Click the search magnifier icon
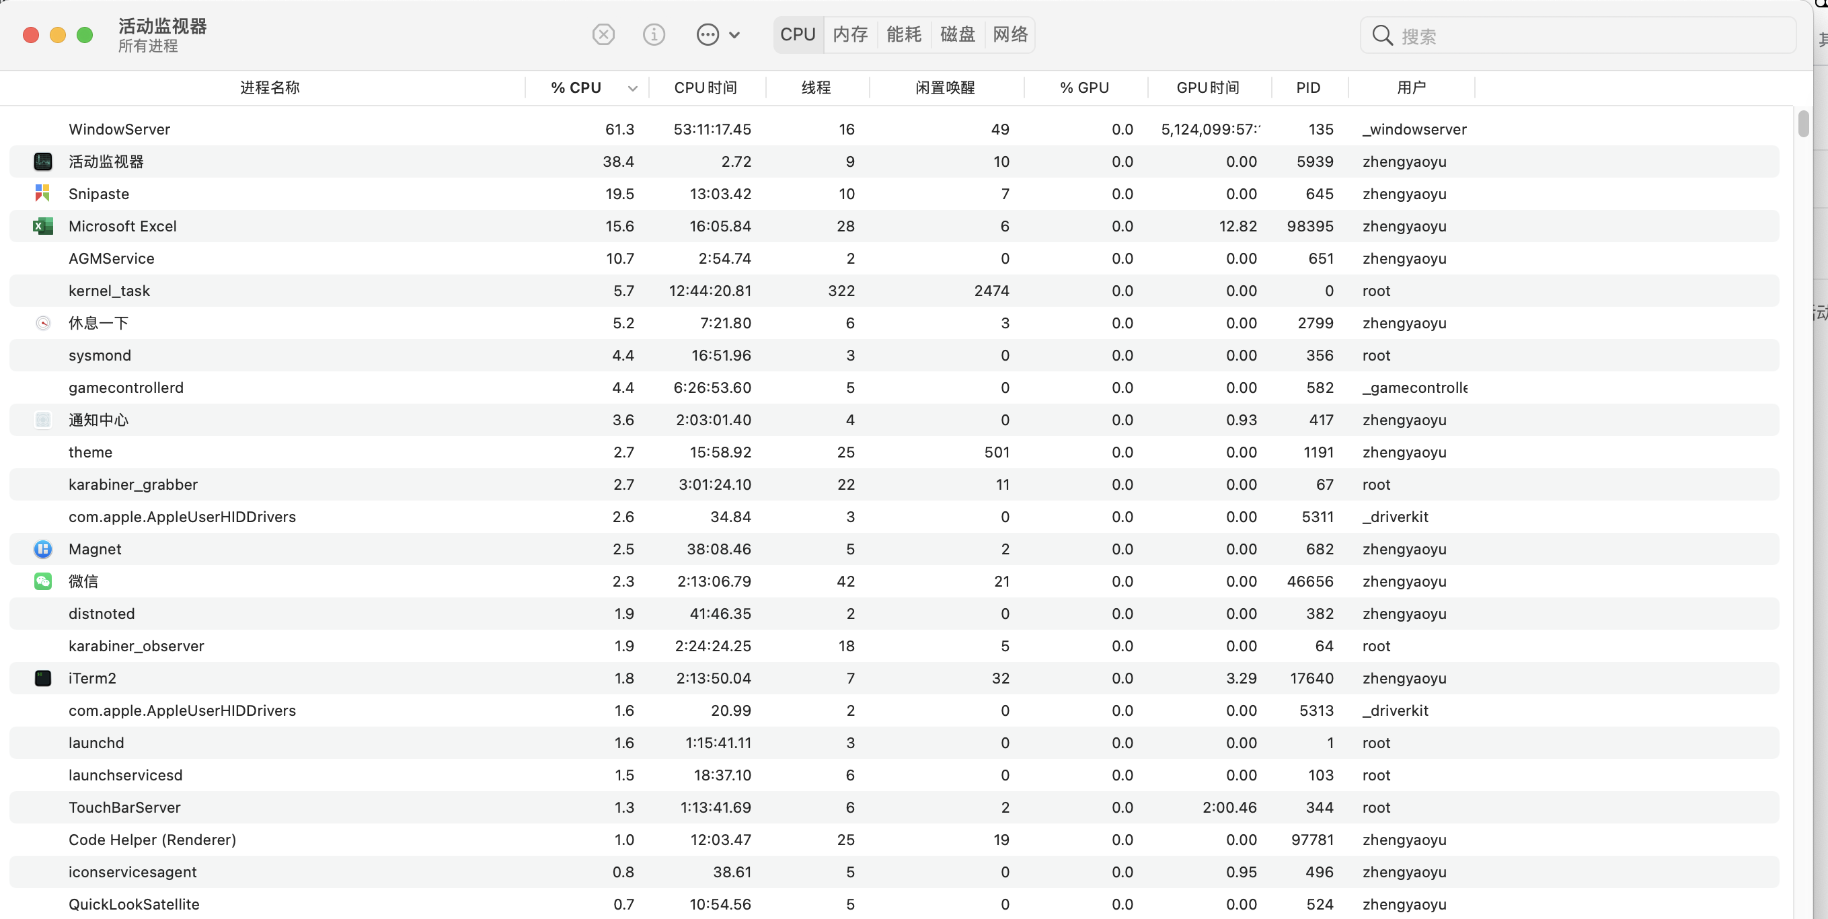 point(1381,35)
